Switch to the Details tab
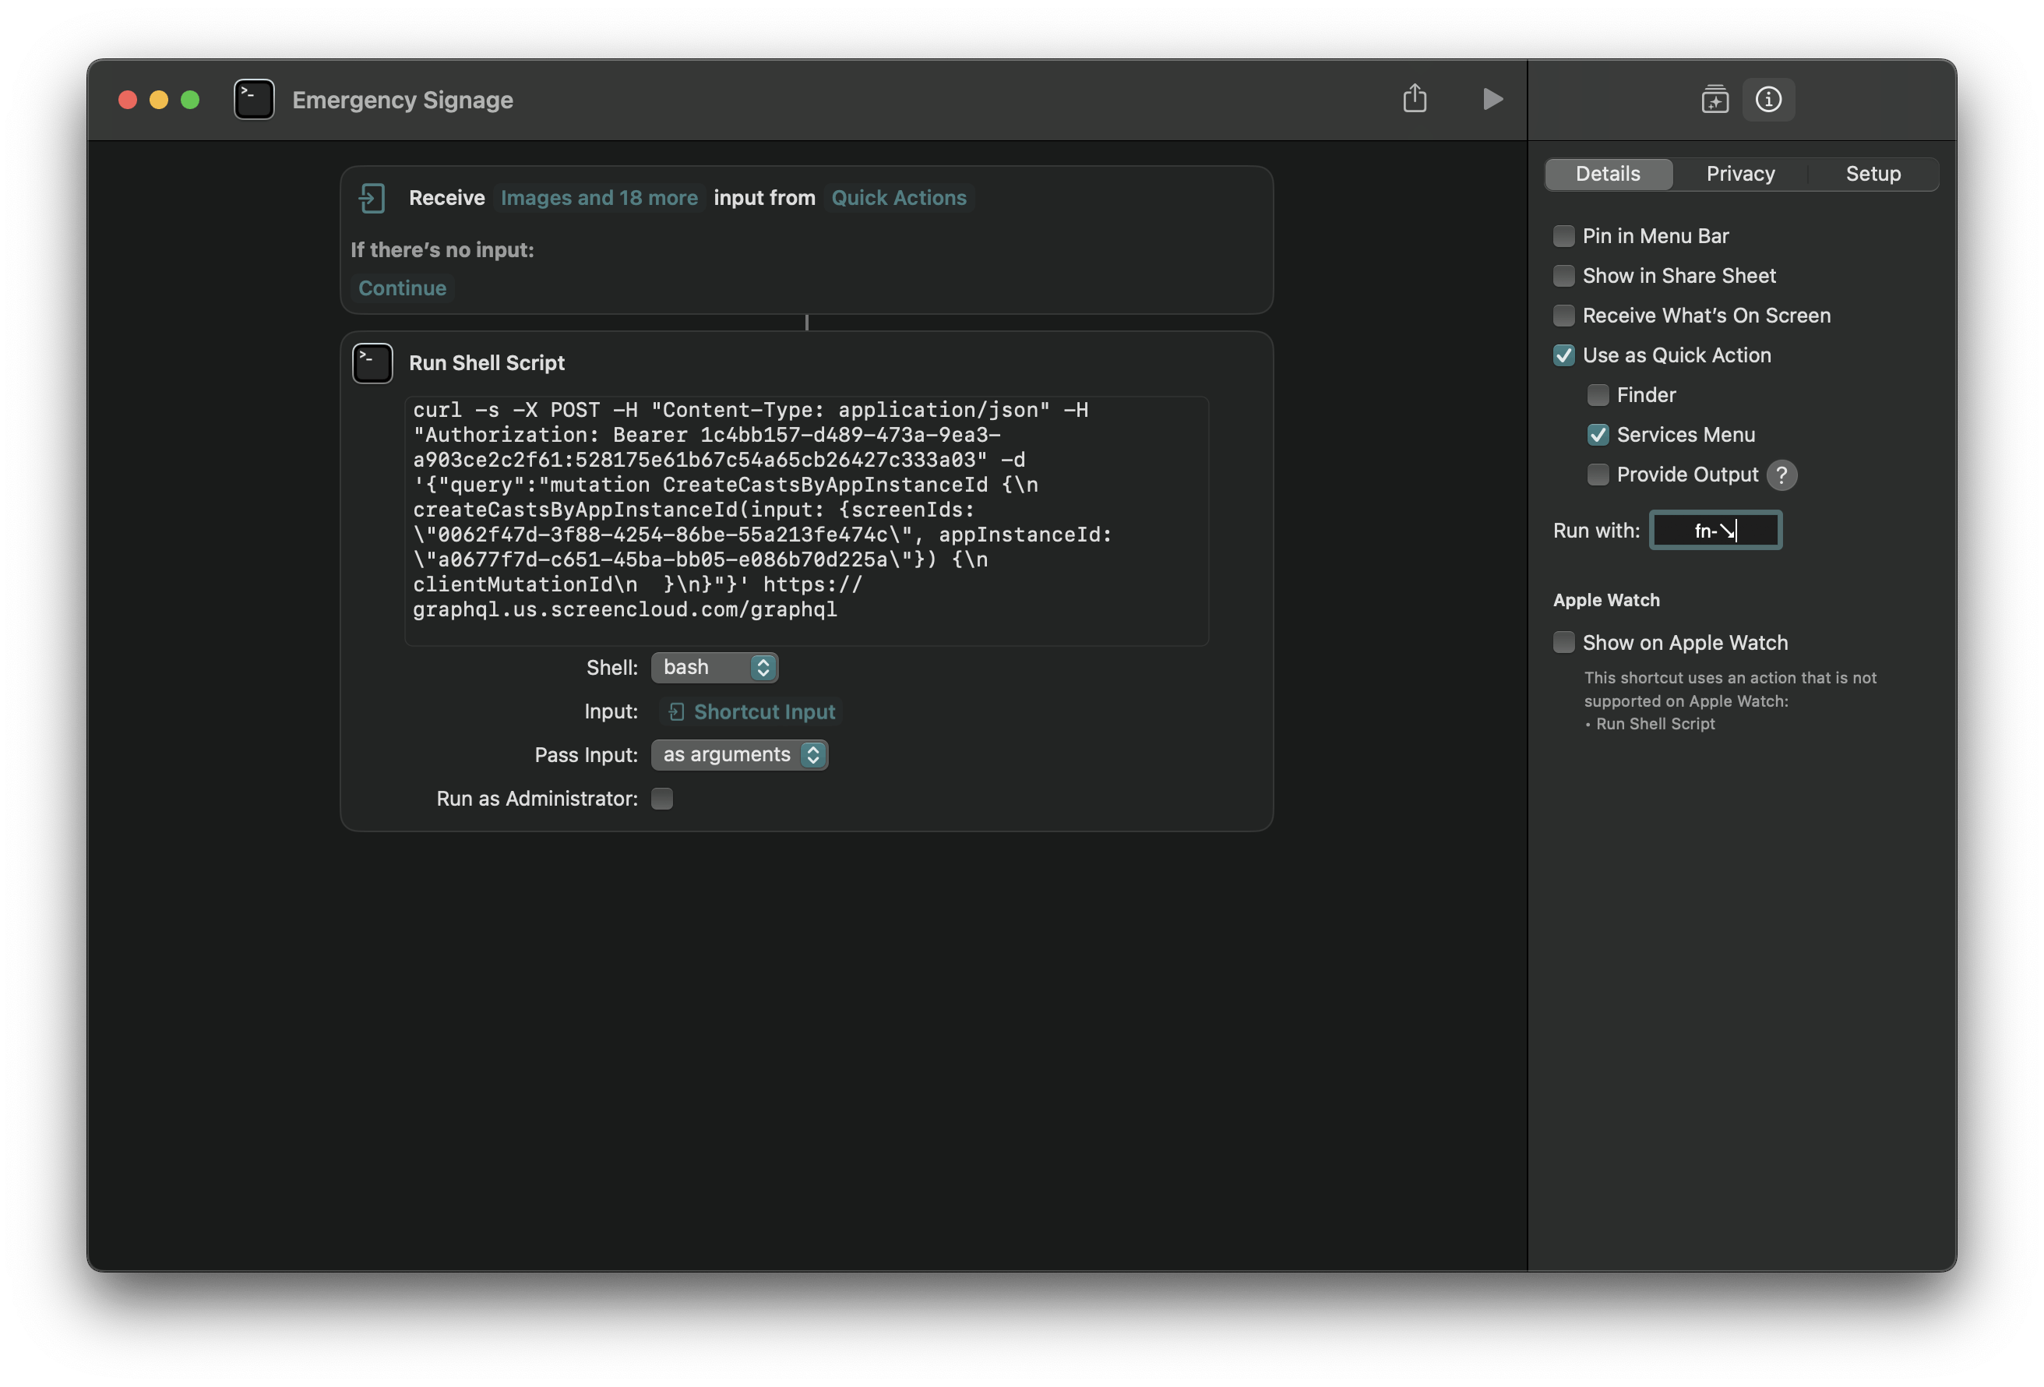2044x1387 pixels. (1608, 173)
